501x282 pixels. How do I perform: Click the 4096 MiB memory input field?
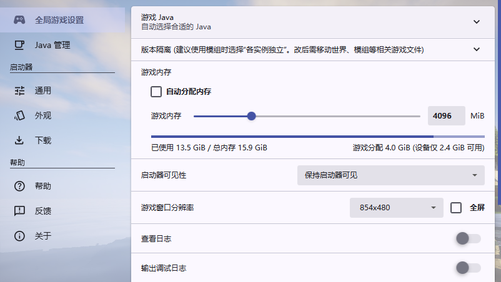click(x=446, y=116)
